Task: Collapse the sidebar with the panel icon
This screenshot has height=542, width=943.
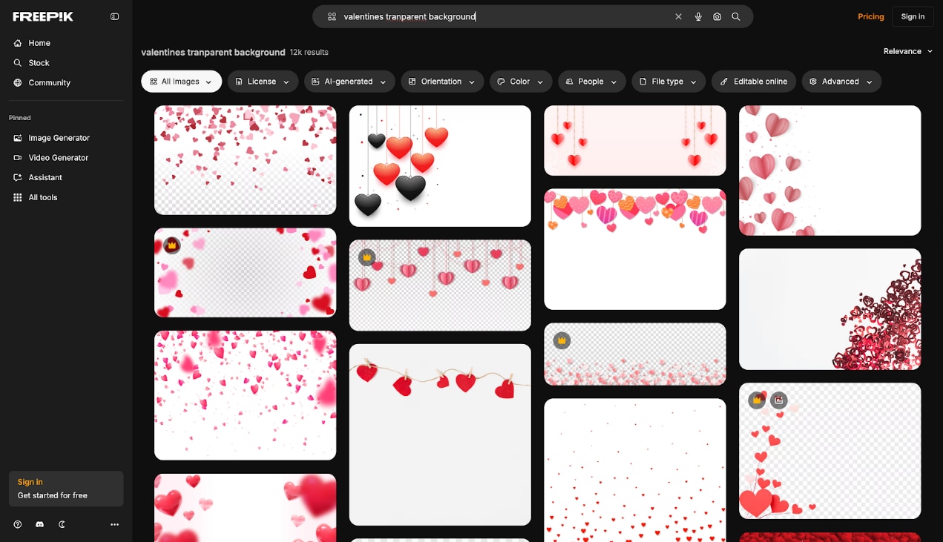Action: point(114,16)
